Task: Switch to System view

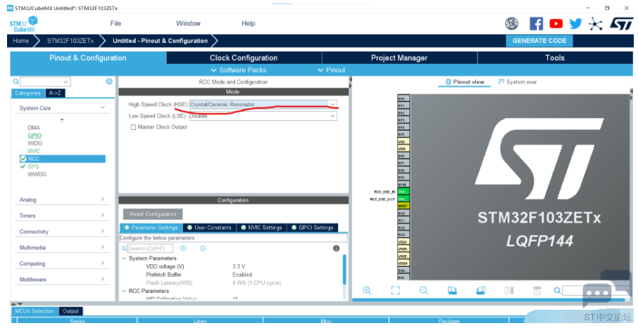Action: [x=518, y=82]
